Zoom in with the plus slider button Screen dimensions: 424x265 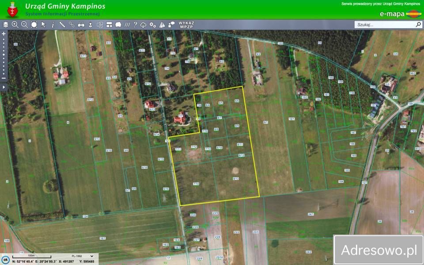click(4, 34)
